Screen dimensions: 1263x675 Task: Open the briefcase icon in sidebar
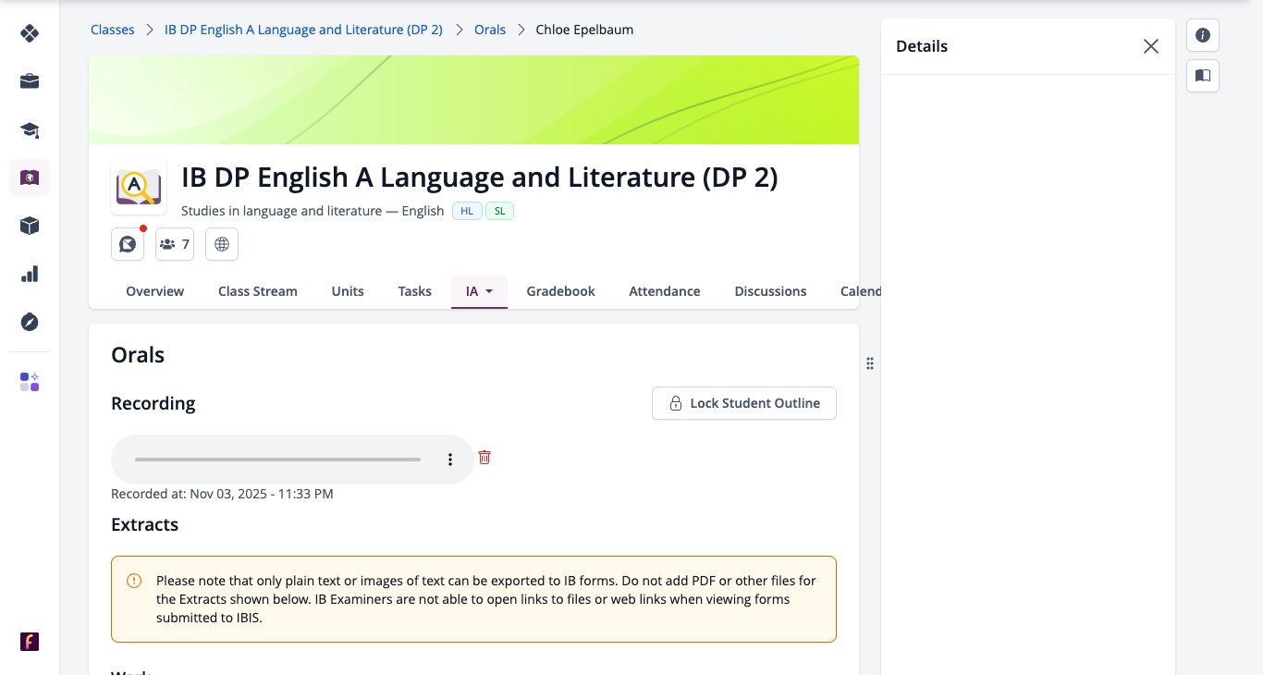coord(30,81)
